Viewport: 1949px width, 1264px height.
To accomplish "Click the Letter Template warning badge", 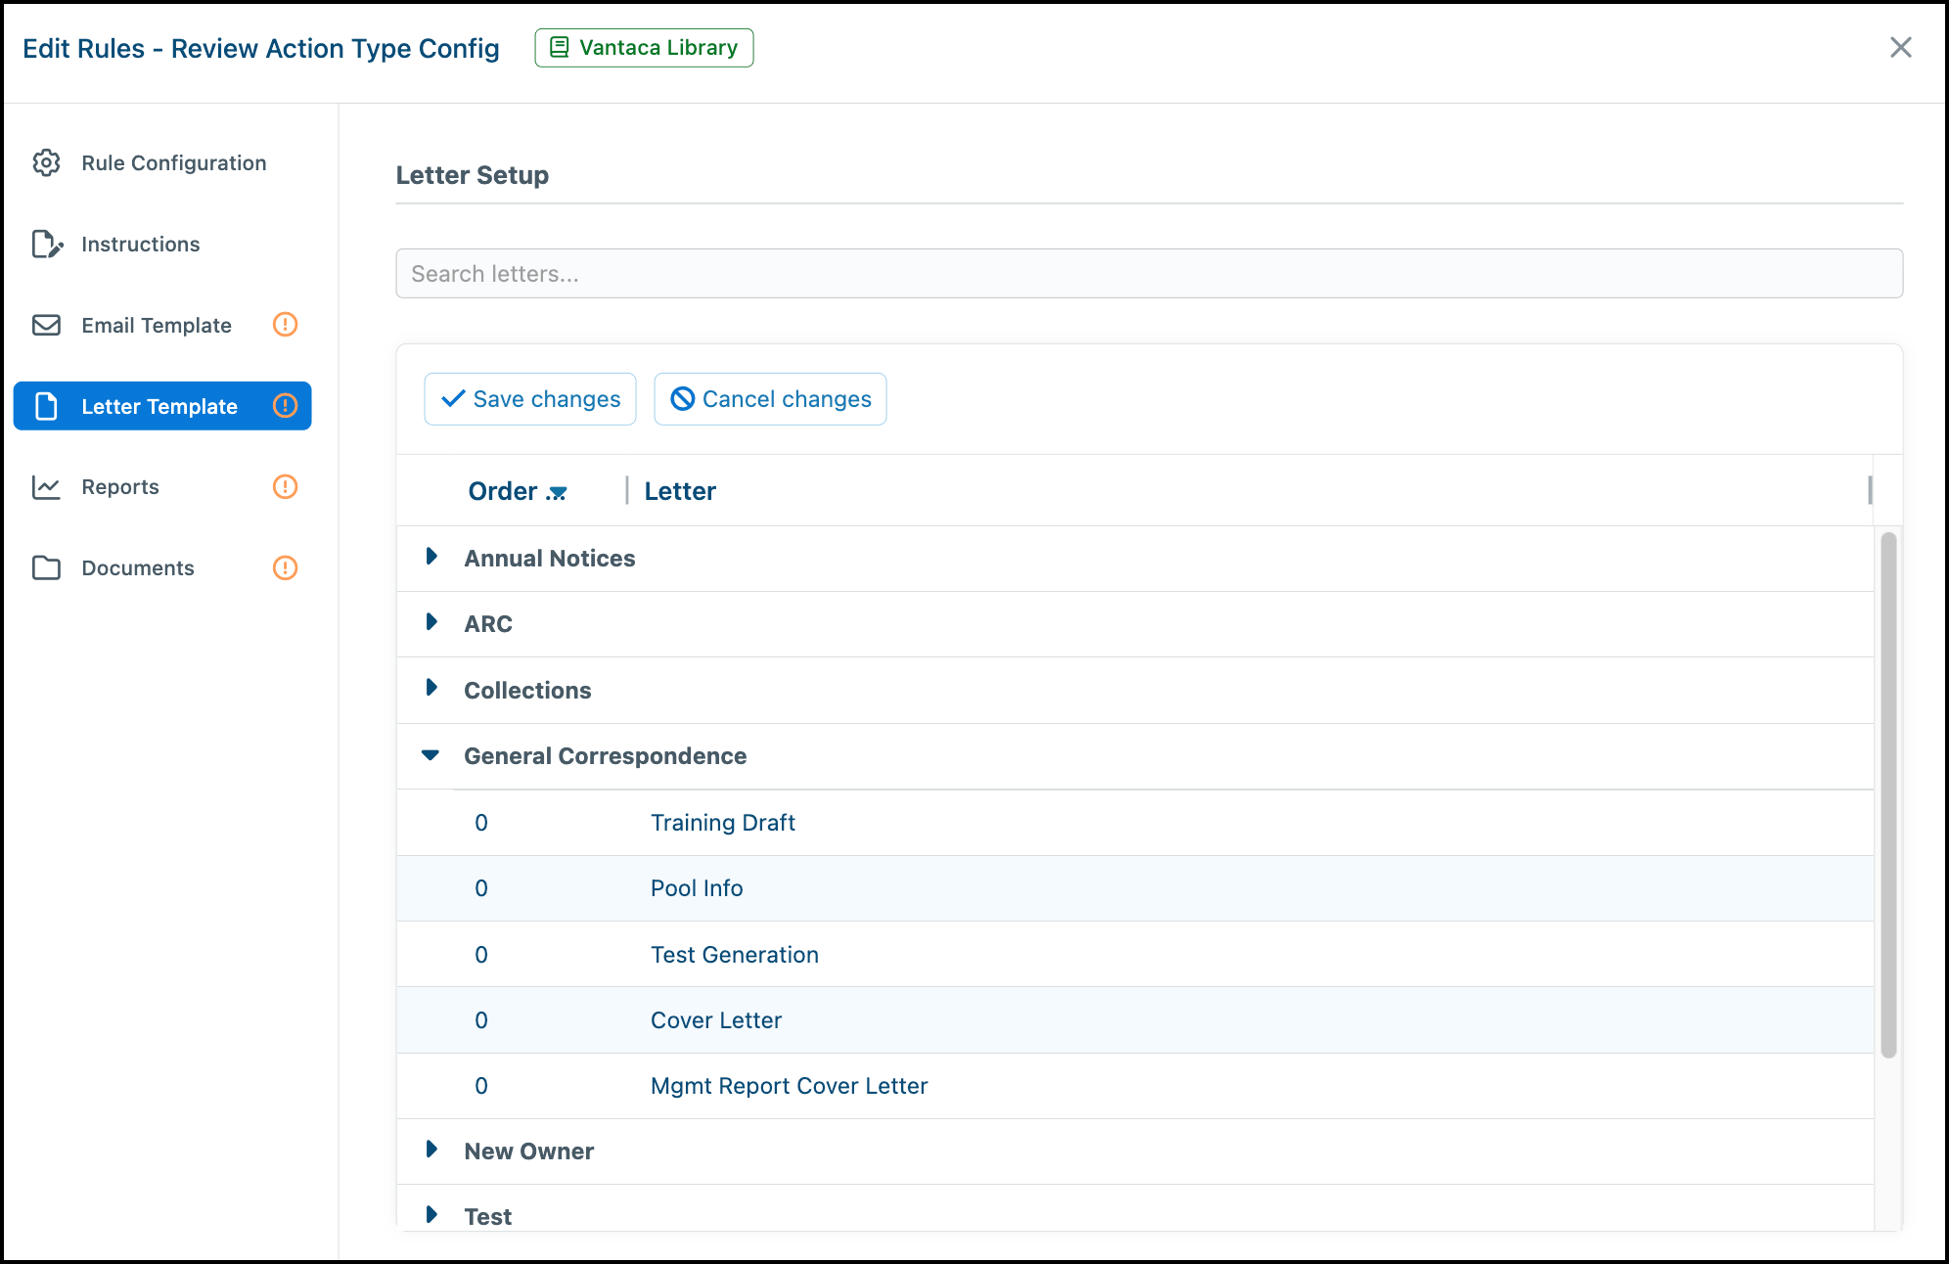I will [x=285, y=405].
